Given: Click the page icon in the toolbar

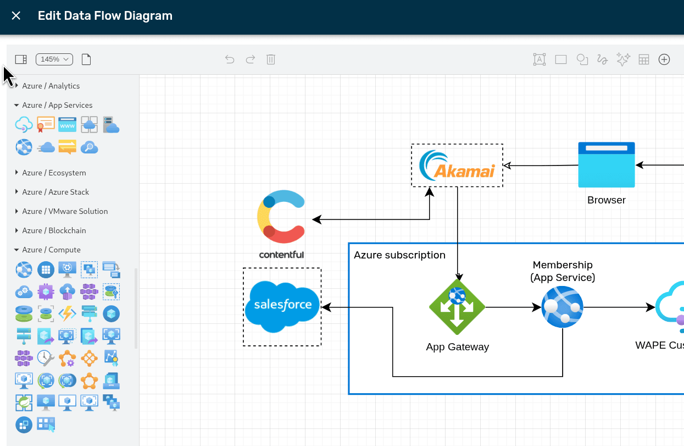Looking at the screenshot, I should click(x=86, y=59).
